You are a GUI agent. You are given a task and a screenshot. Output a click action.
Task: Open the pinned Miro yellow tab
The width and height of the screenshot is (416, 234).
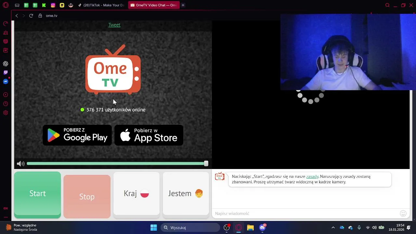tap(62, 5)
